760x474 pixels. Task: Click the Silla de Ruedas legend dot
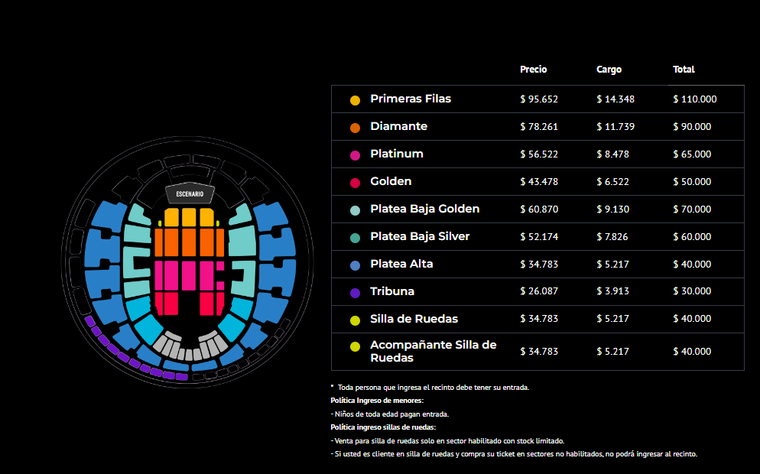tap(355, 320)
